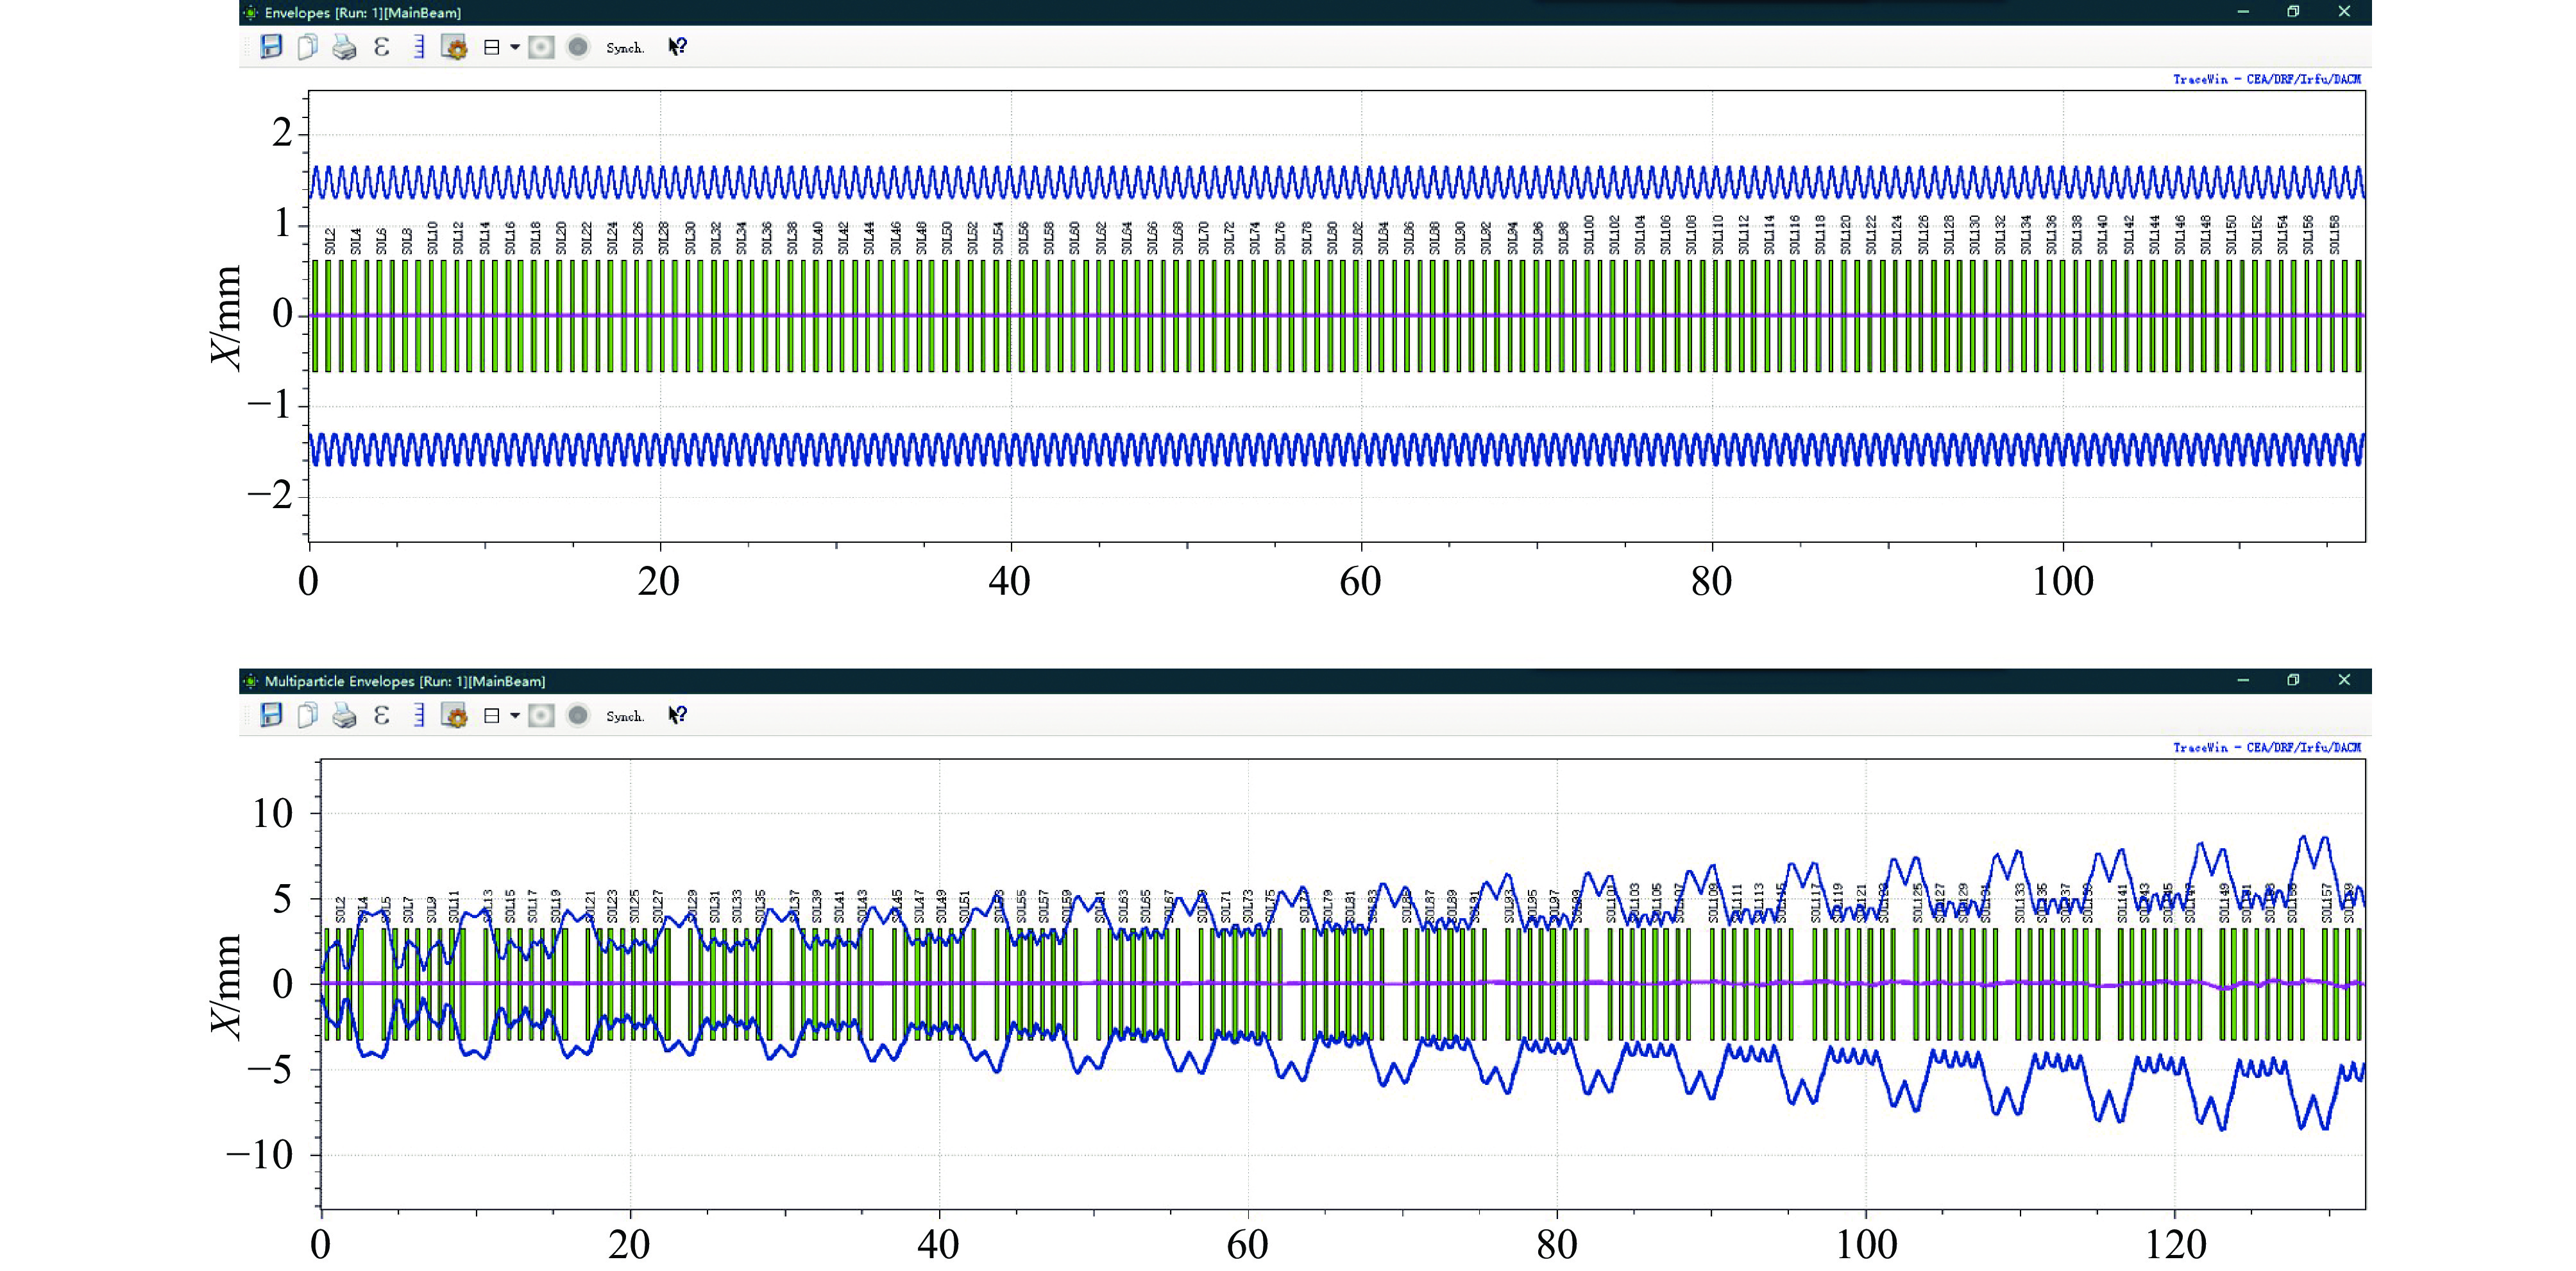Save the Multiparticle Envelopes plot
The width and height of the screenshot is (2576, 1271).
click(x=271, y=715)
